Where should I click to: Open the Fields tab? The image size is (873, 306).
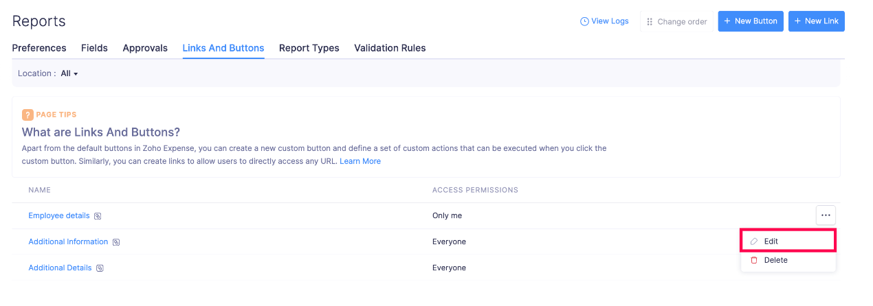pyautogui.click(x=94, y=48)
